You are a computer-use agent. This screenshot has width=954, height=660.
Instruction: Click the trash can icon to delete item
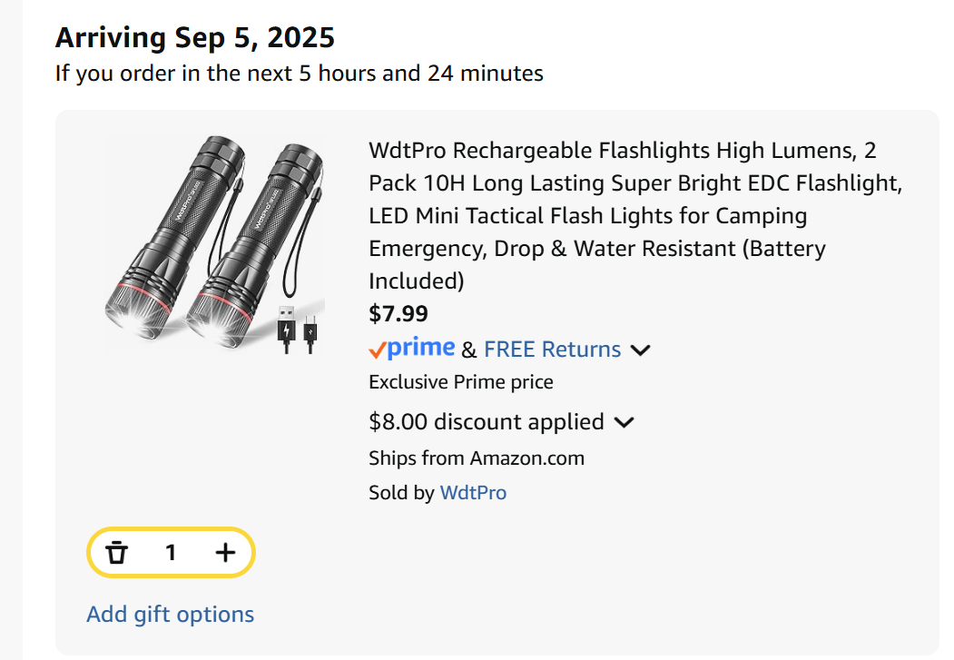click(x=117, y=552)
